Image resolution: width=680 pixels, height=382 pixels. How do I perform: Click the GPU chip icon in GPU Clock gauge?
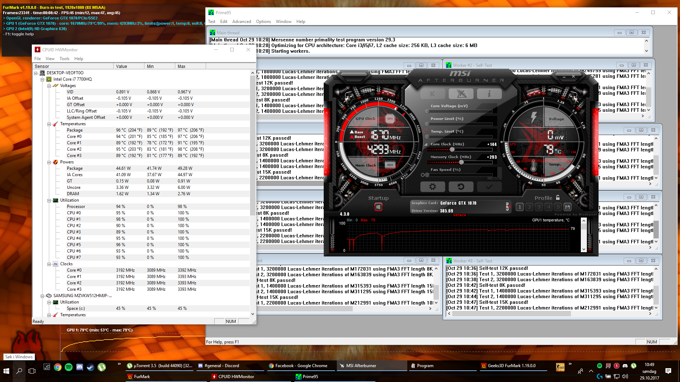390,118
